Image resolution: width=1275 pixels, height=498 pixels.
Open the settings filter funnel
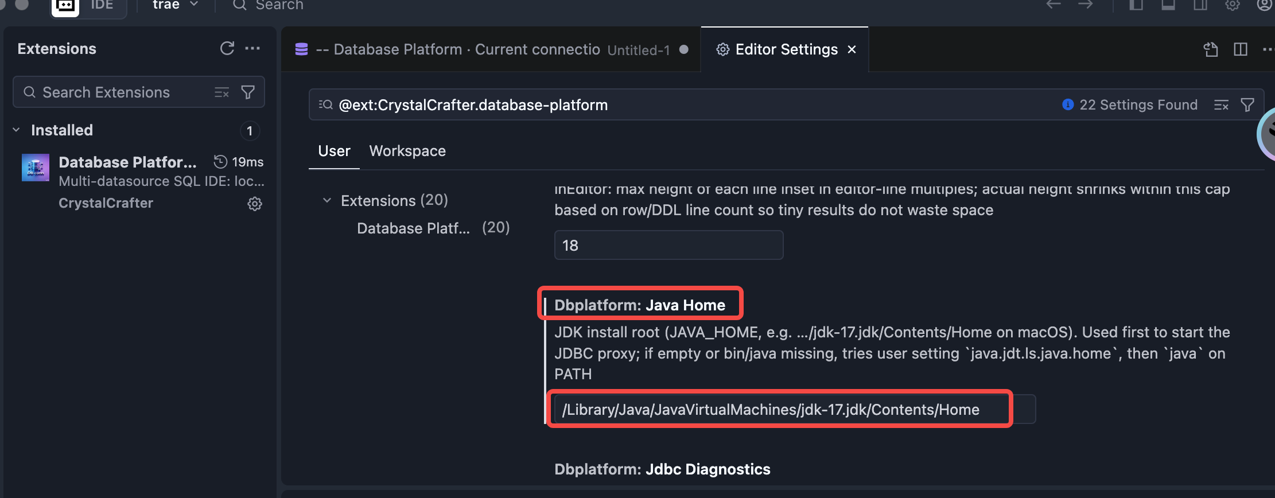pos(1247,105)
